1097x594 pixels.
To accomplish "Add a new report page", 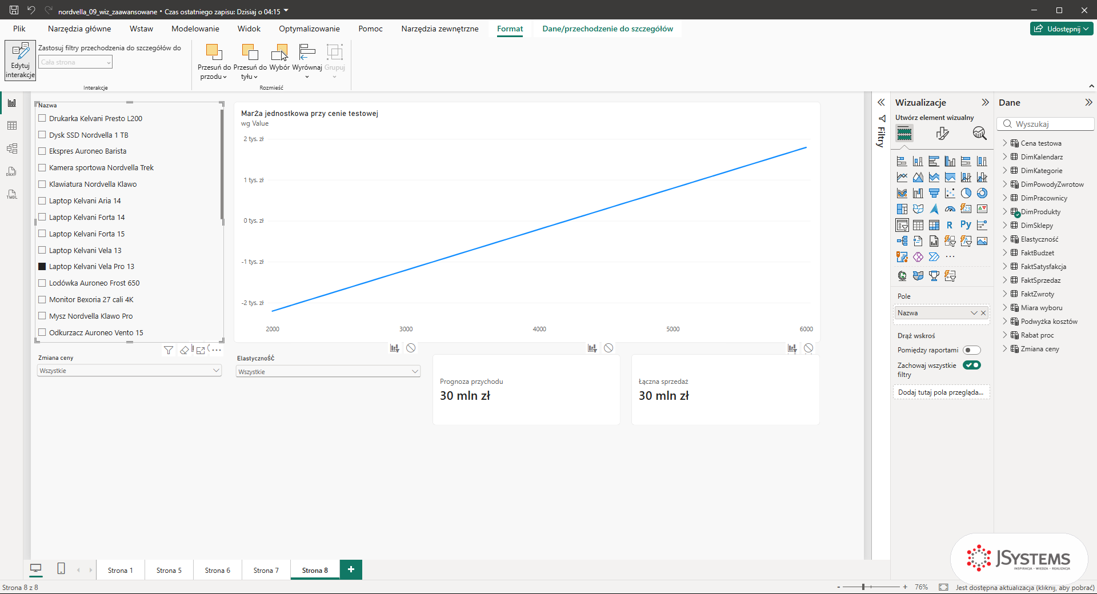I will click(x=351, y=569).
